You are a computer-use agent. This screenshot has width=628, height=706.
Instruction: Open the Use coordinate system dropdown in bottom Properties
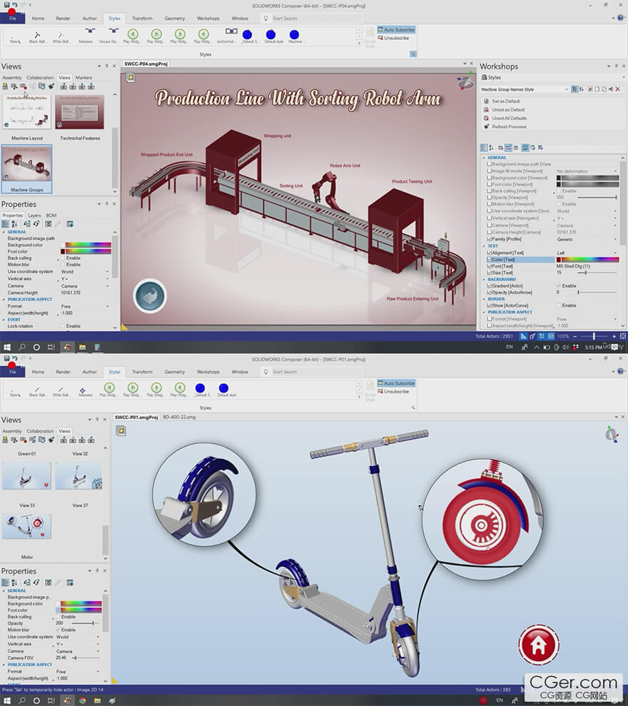pyautogui.click(x=98, y=637)
